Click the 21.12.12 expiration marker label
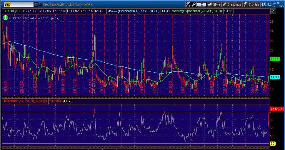Screen dimensions: 285x150 (90, 86)
